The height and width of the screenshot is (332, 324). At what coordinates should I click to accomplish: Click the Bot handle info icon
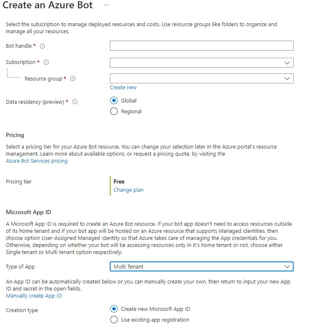coord(42,46)
